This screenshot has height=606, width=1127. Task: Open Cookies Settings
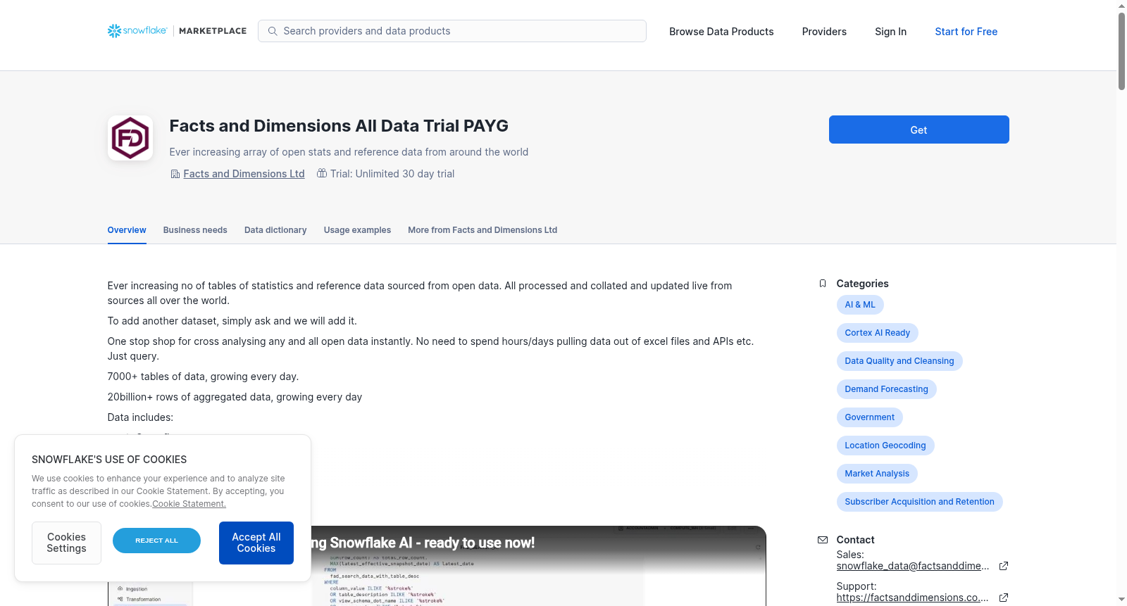(66, 543)
